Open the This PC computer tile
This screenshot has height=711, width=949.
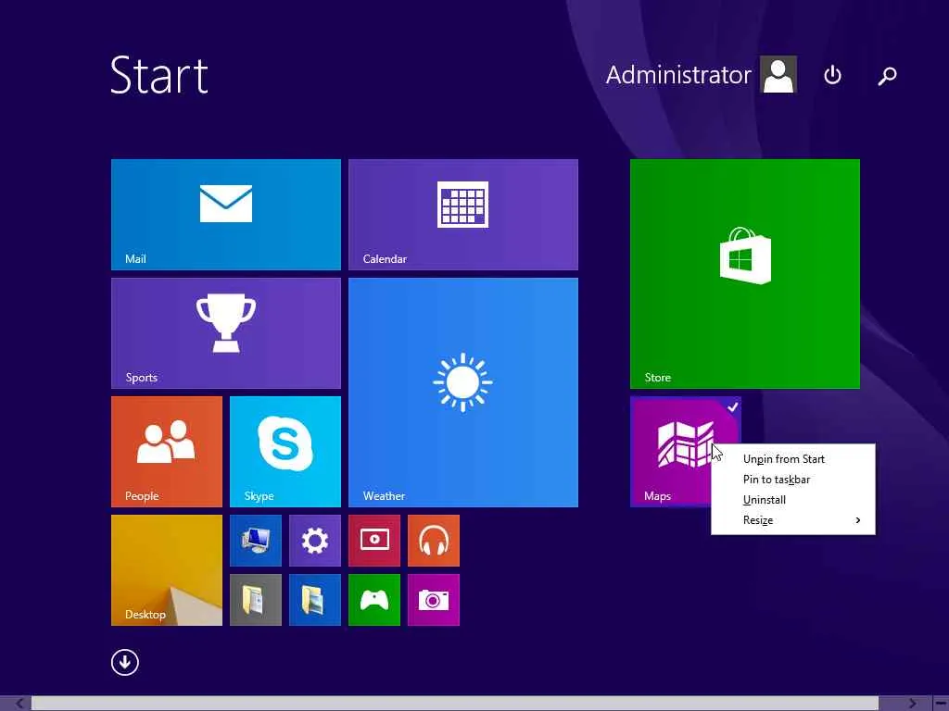pos(256,541)
